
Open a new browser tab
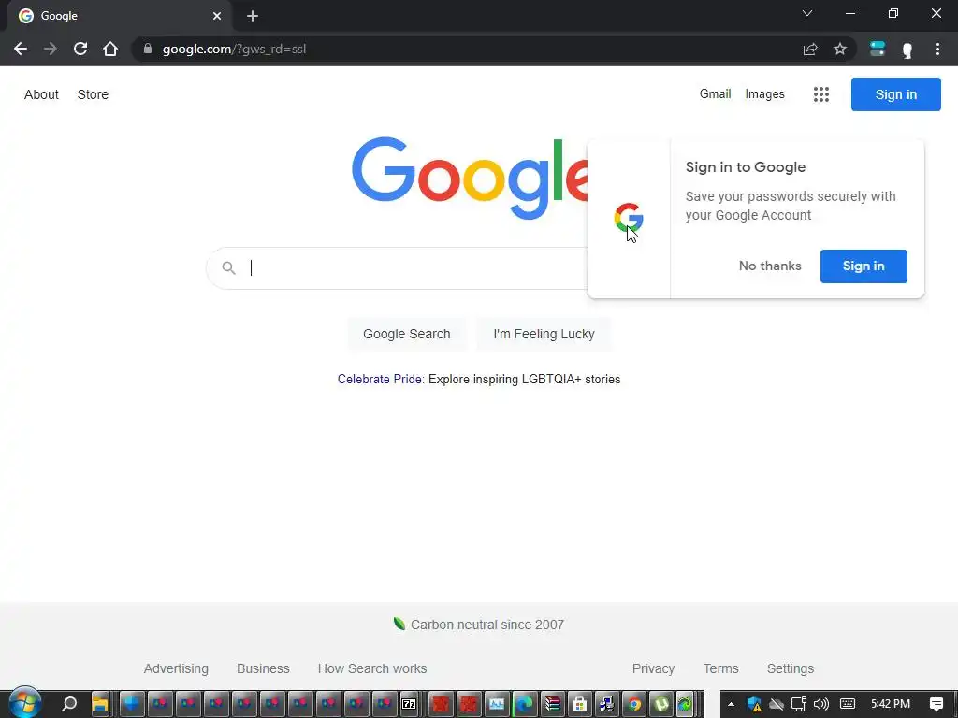[x=253, y=16]
